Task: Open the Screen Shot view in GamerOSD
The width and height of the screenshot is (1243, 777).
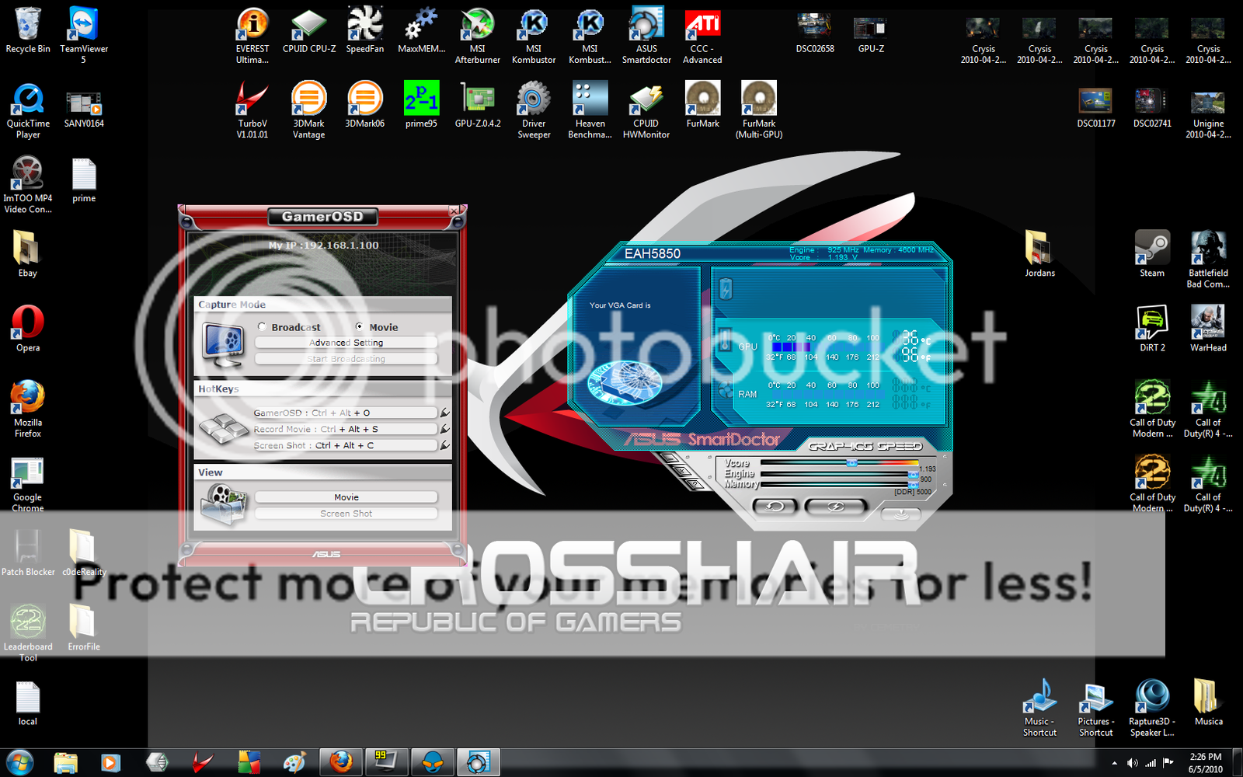Action: (346, 514)
